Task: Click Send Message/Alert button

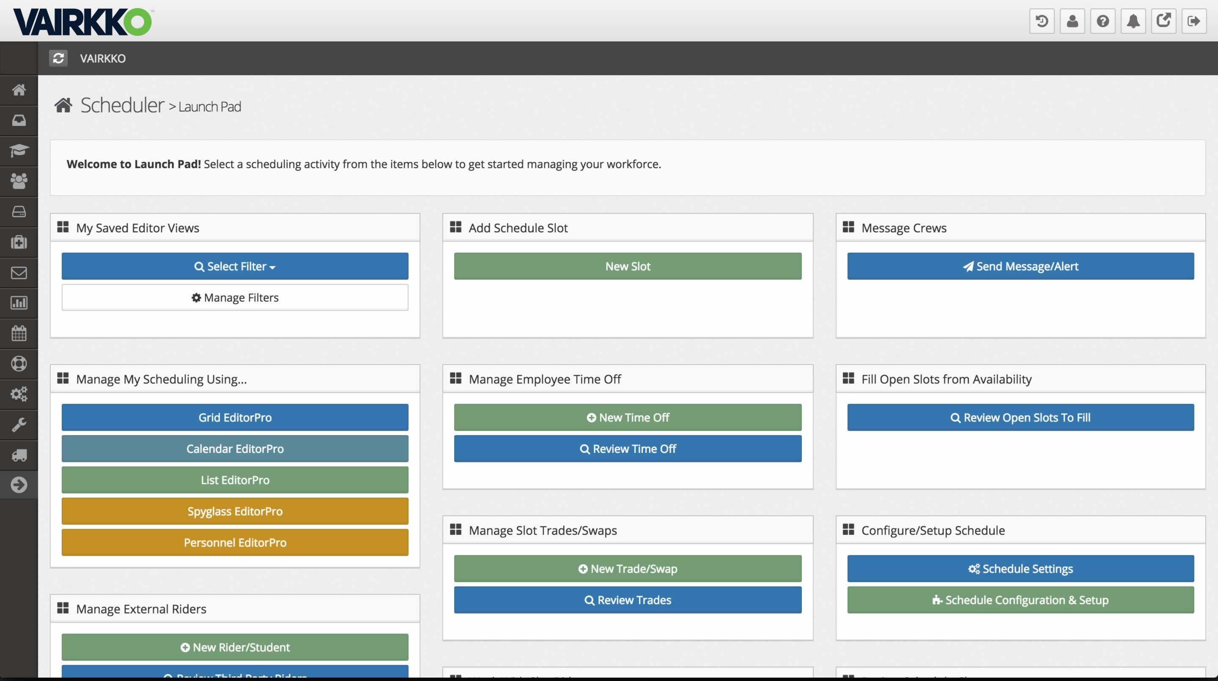Action: tap(1020, 266)
